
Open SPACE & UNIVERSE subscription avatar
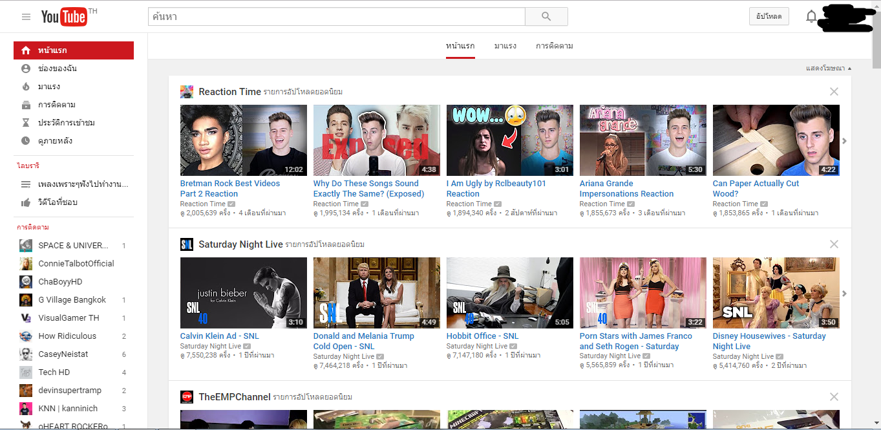click(x=26, y=246)
